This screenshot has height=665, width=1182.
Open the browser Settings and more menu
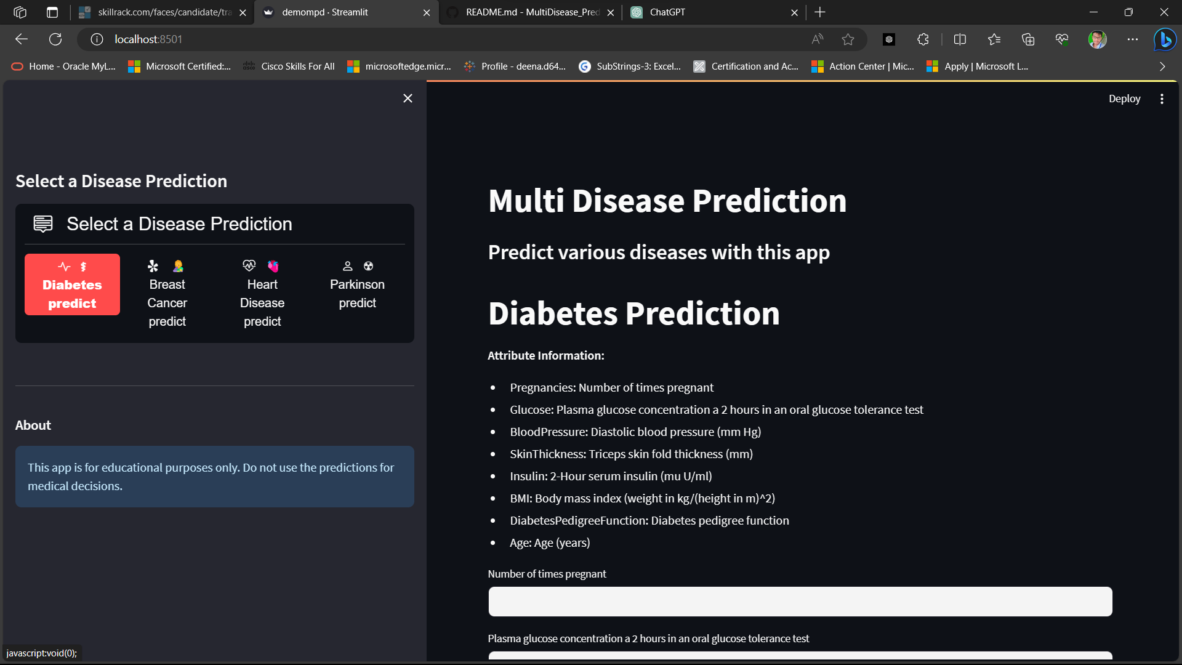1132,39
